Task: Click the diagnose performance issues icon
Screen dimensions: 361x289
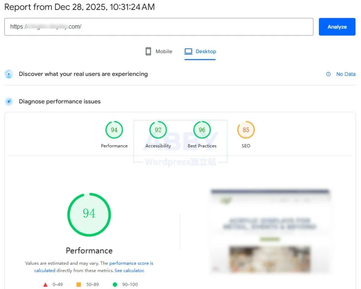Action: [9, 102]
